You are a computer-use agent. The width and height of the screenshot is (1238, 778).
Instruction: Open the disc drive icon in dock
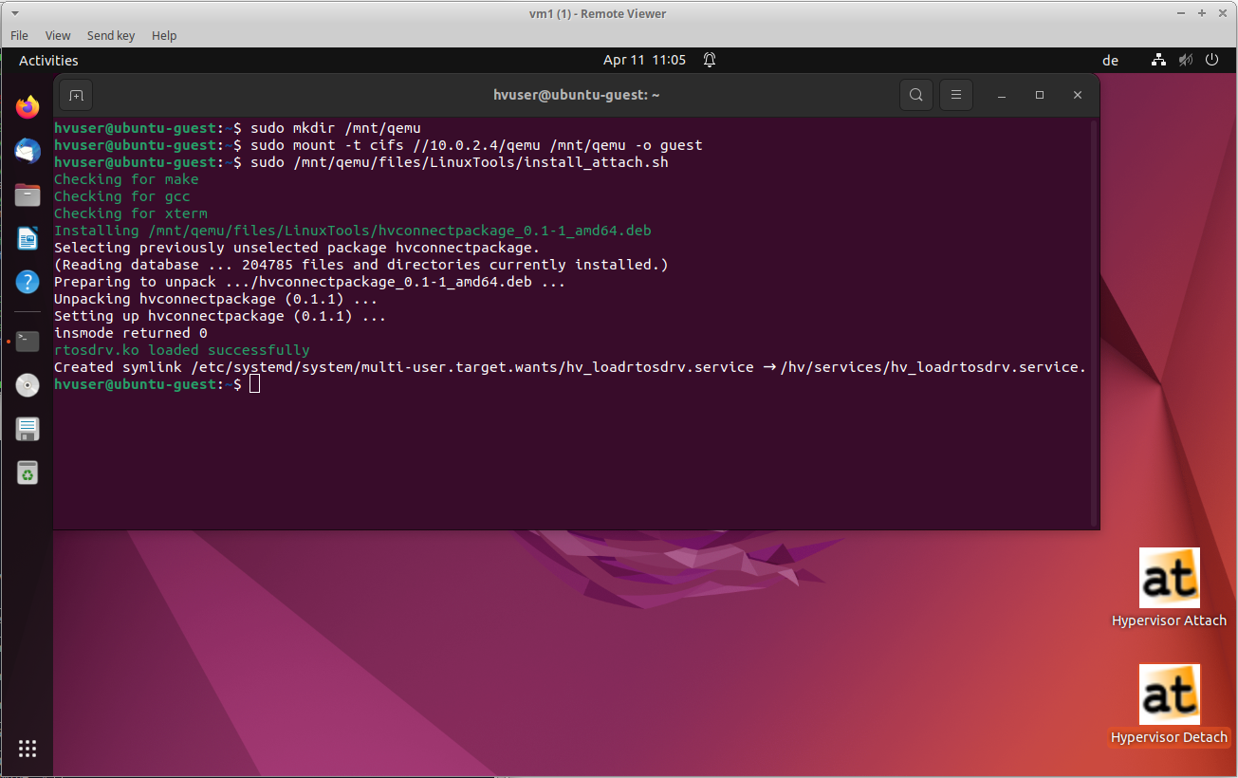coord(28,384)
